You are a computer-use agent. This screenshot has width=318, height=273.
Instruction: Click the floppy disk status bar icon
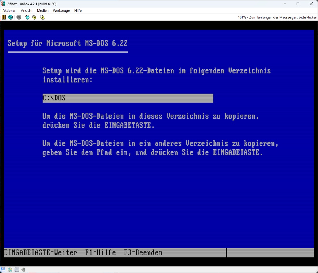pos(3,270)
